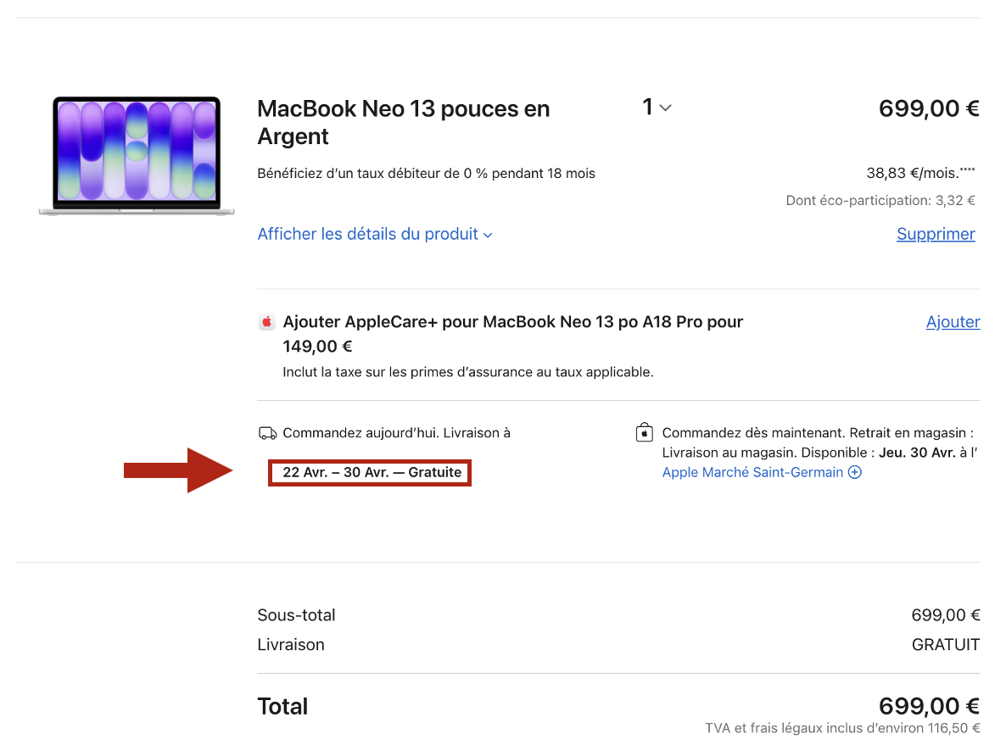The height and width of the screenshot is (756, 1006).
Task: Add AppleCare+ using the Ajouter link
Action: (953, 322)
